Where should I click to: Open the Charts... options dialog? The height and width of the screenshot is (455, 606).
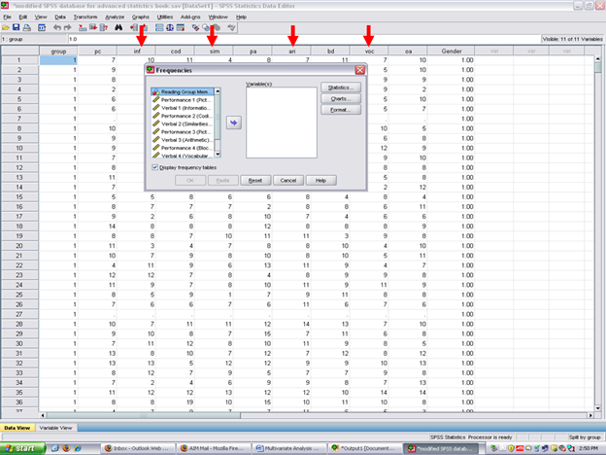pos(340,98)
